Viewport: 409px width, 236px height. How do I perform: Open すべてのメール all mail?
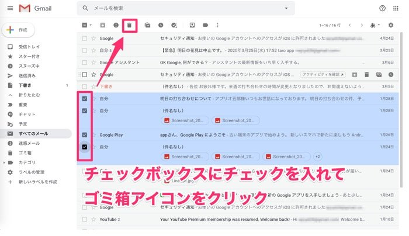pyautogui.click(x=33, y=134)
